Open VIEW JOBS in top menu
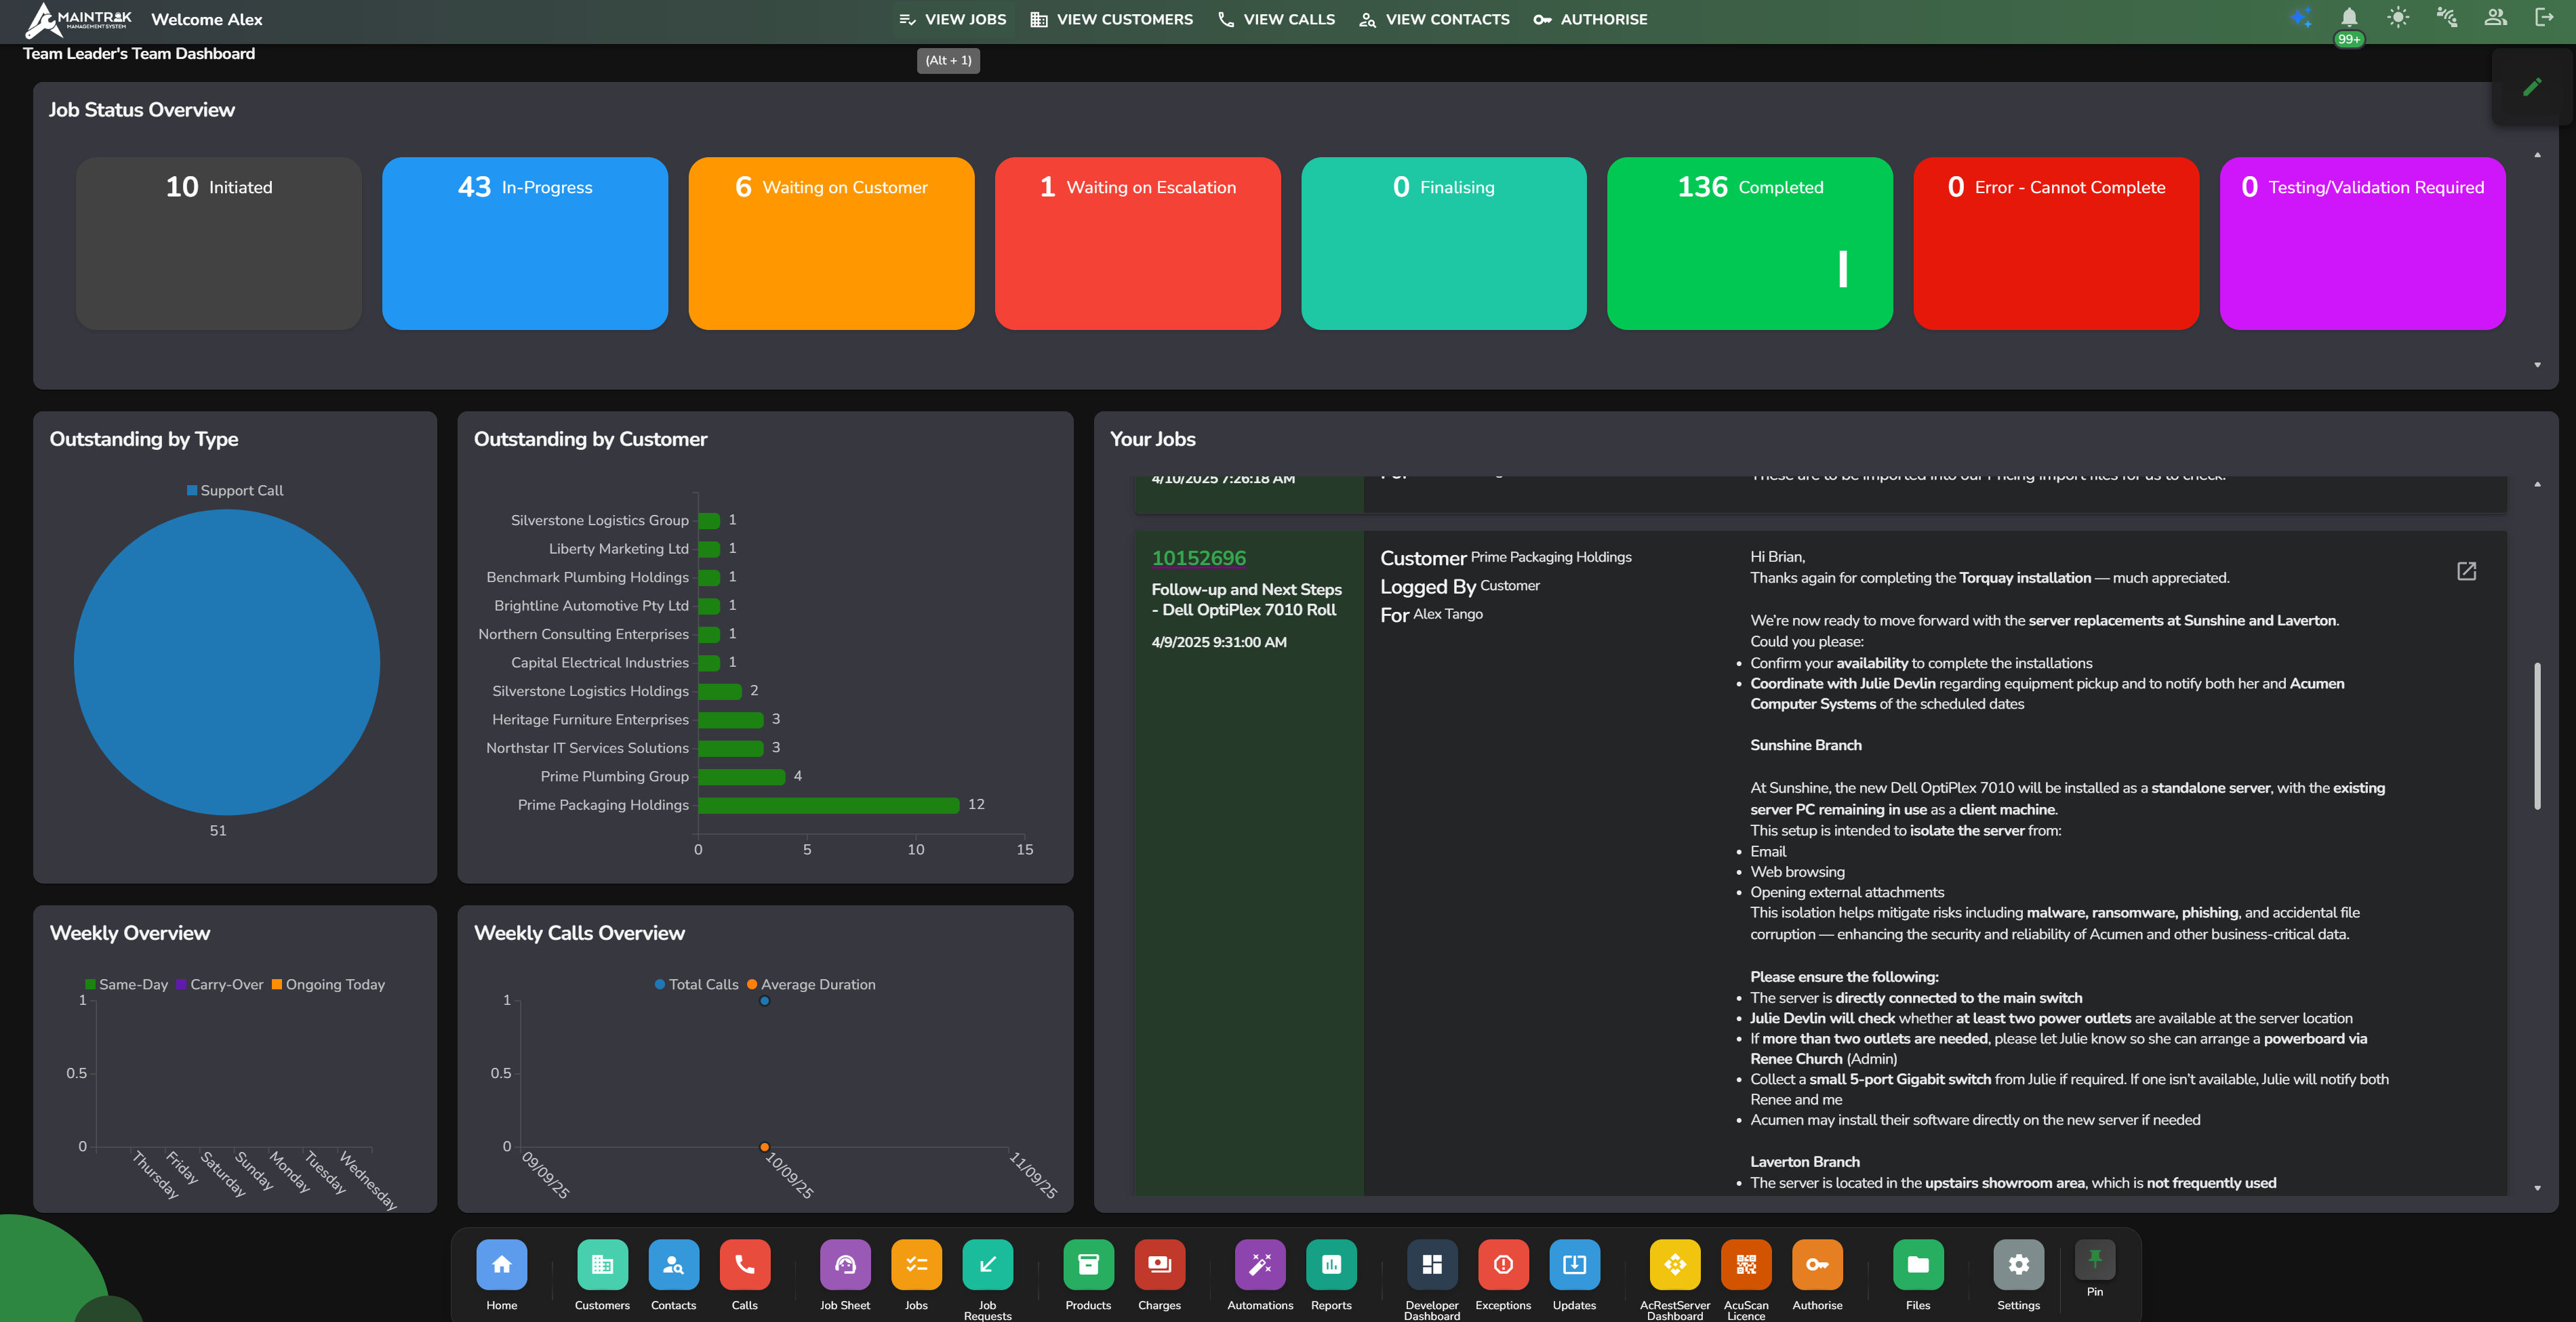 click(953, 19)
